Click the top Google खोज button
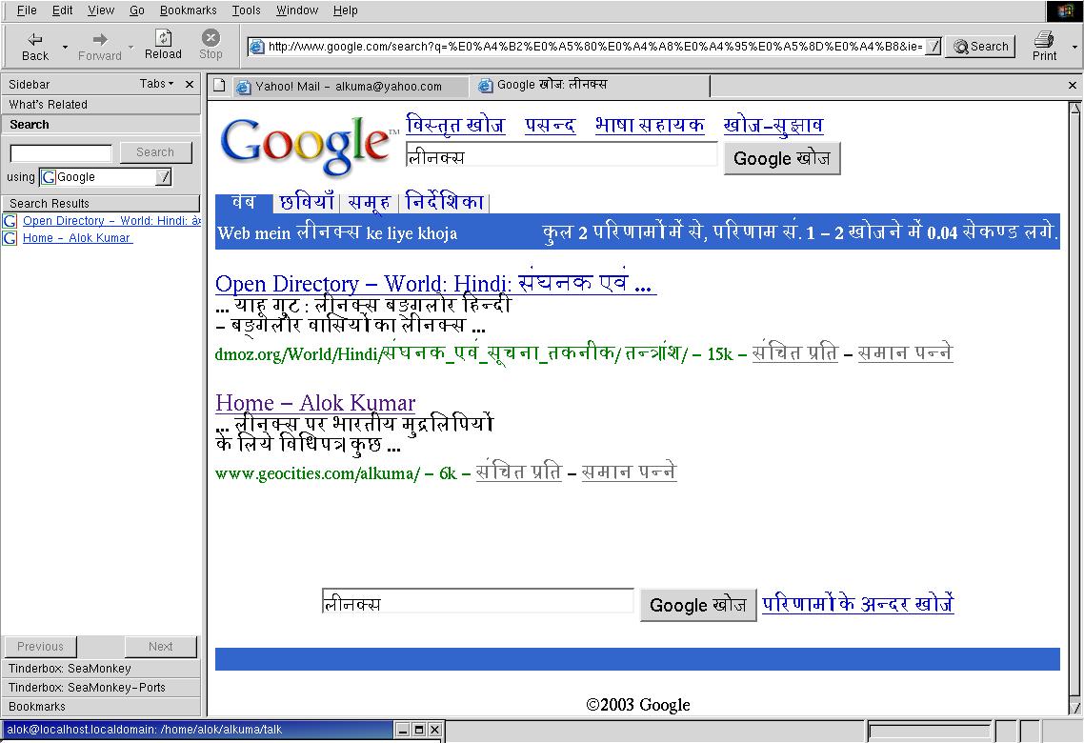 tap(782, 158)
